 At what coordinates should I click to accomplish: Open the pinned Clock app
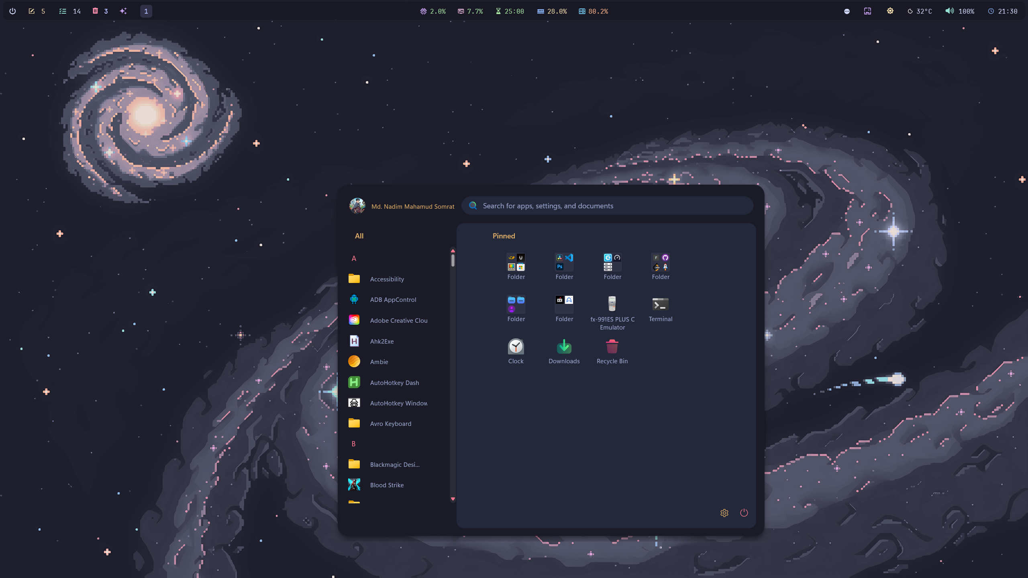(x=516, y=351)
